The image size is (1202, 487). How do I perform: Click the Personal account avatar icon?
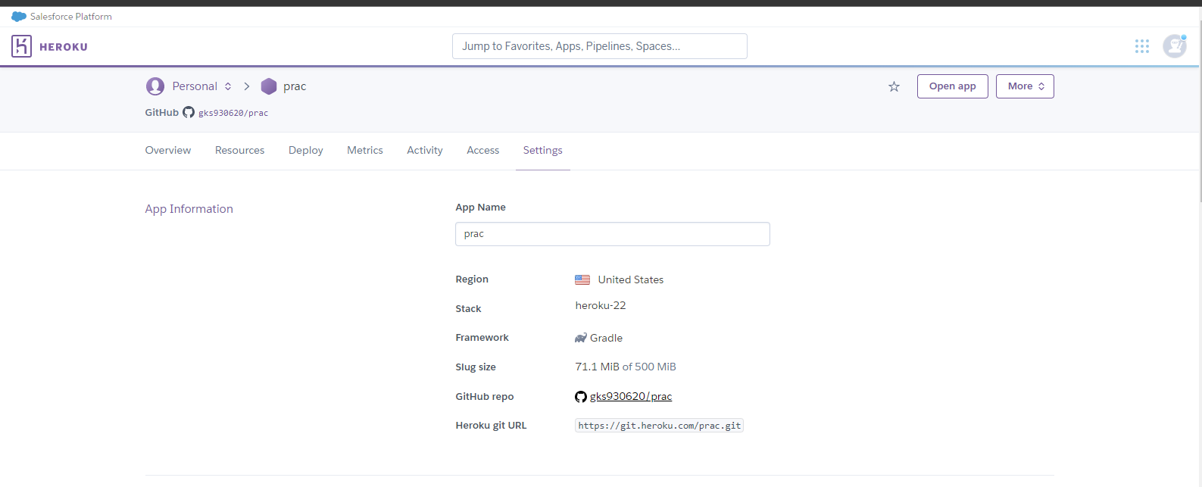(x=155, y=86)
